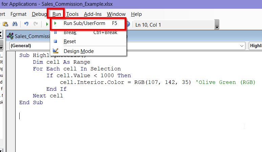
Task: Choose Design Mode in the Run menu
Action: coord(88,51)
